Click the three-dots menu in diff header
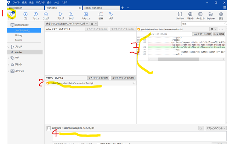 click(x=221, y=29)
